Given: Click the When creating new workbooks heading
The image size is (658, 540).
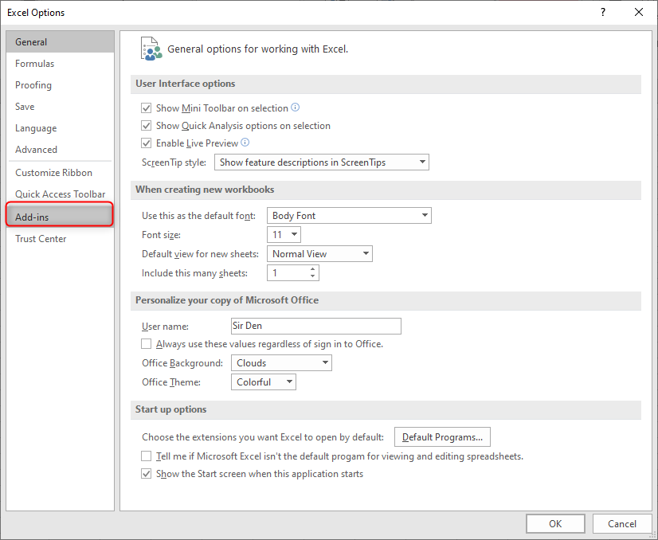Looking at the screenshot, I should [x=205, y=190].
